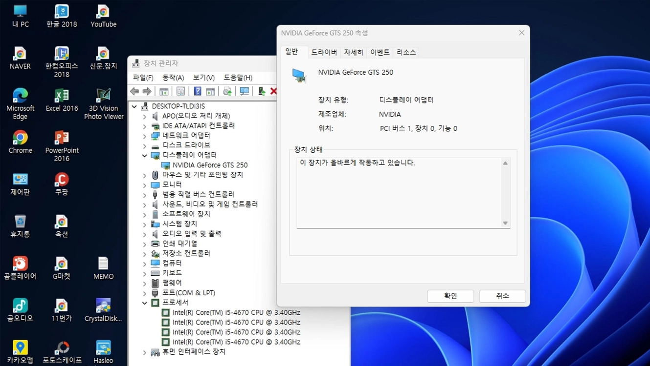Select the Excel 2016 desktop icon
The width and height of the screenshot is (650, 366).
[x=62, y=100]
